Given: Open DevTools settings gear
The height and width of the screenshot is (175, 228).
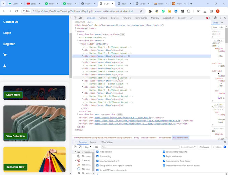Looking at the screenshot, I should pyautogui.click(x=215, y=18).
